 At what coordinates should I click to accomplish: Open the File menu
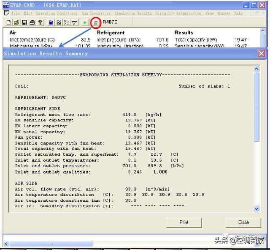click(16, 13)
